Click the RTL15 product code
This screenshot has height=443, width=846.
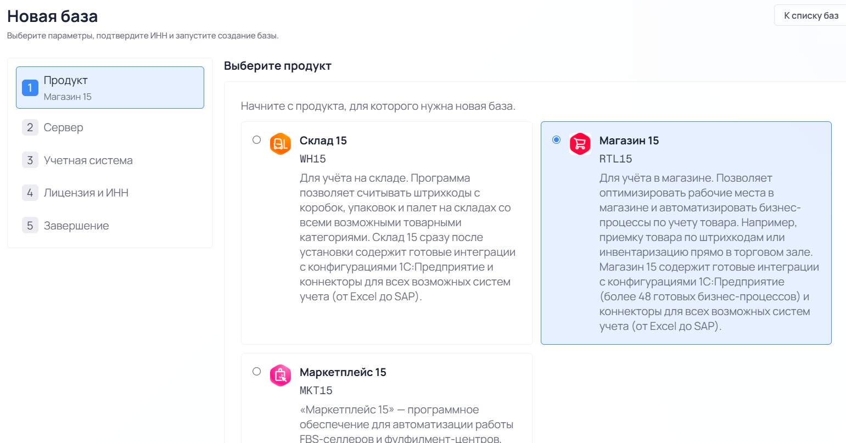coord(616,159)
